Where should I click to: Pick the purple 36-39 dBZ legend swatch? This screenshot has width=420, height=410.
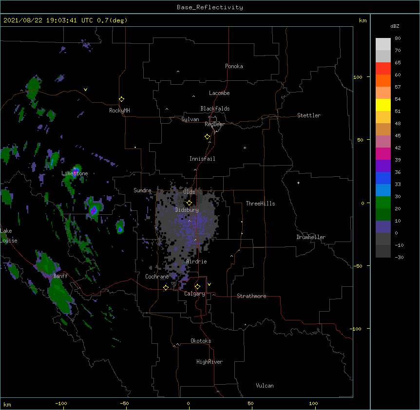[x=383, y=166]
